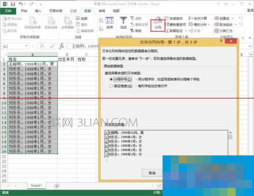The image size is (254, 196).
Task: Import data using 自 Access
Action: point(13,18)
